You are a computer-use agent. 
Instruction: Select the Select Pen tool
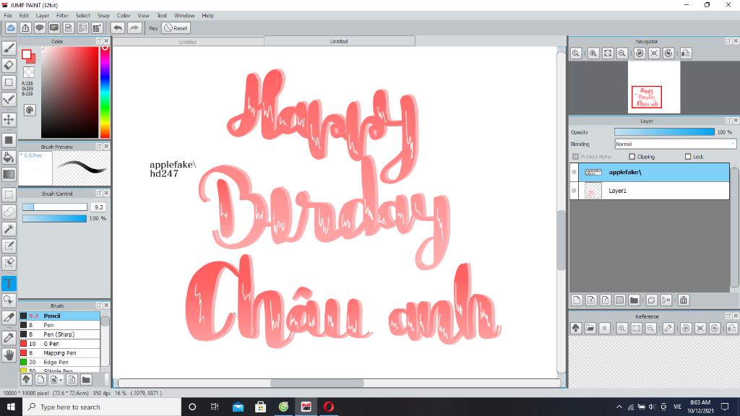point(9,246)
